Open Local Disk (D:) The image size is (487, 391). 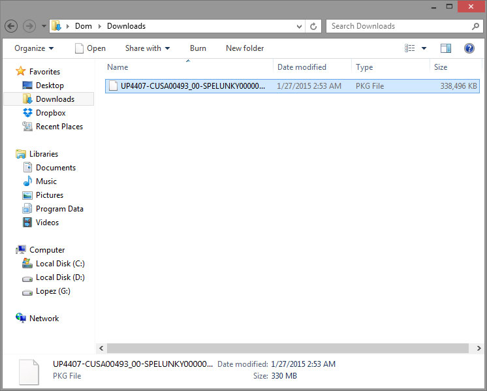[x=60, y=277]
